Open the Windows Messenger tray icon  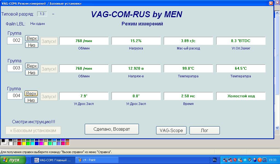(x=240, y=160)
